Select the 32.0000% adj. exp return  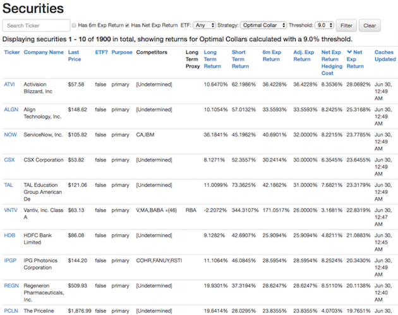[305, 134]
